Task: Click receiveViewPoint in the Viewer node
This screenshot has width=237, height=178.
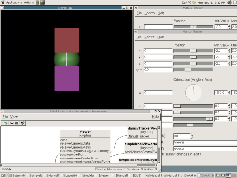Action: [x=73, y=155]
